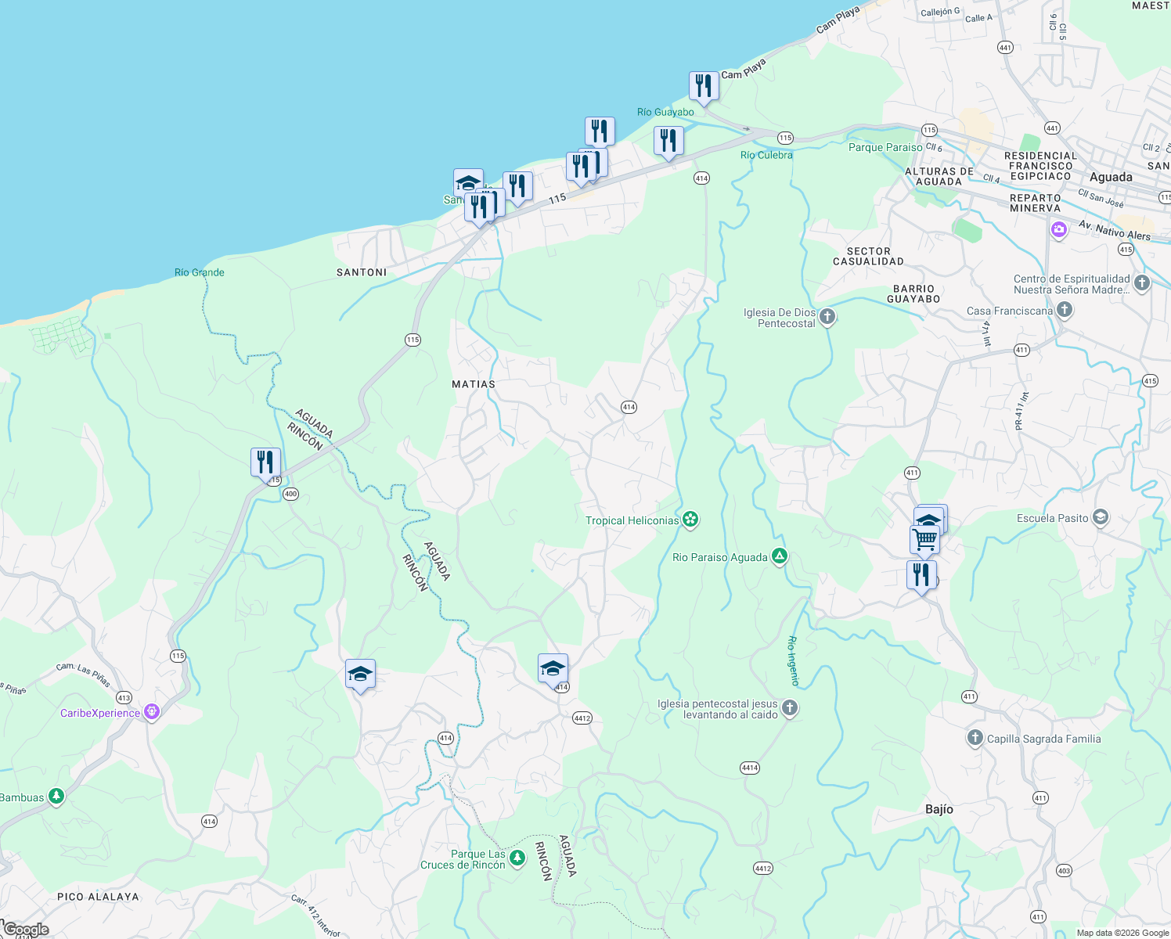Select the Parque Las Cruces de Rincón marker

518,858
